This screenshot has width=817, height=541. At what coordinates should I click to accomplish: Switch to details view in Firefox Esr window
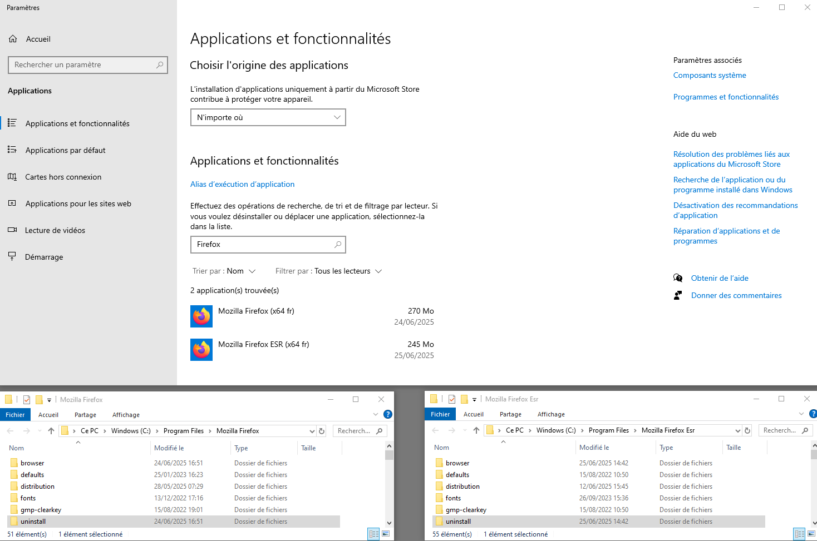point(800,534)
